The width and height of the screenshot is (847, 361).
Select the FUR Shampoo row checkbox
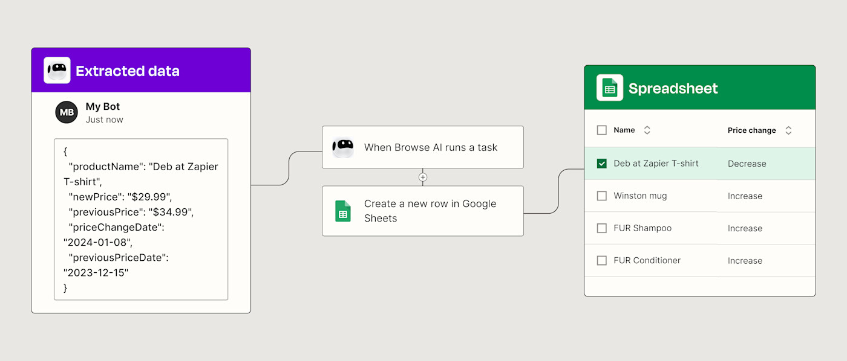601,228
